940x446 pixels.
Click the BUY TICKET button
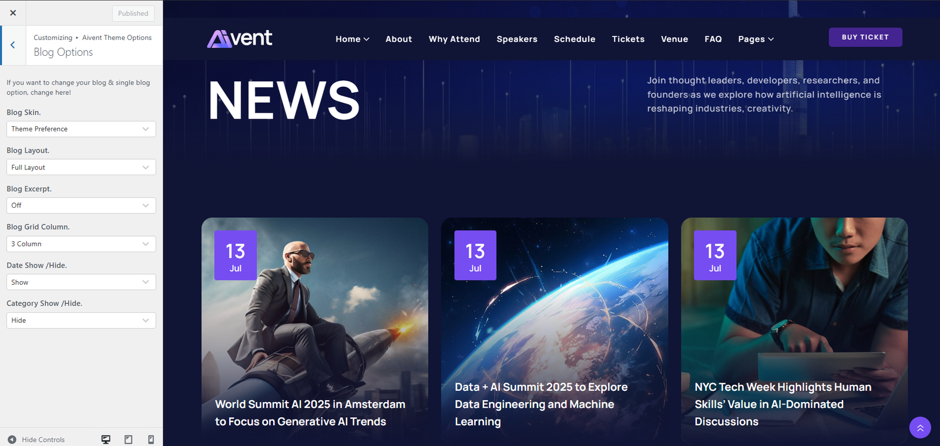[x=865, y=37]
